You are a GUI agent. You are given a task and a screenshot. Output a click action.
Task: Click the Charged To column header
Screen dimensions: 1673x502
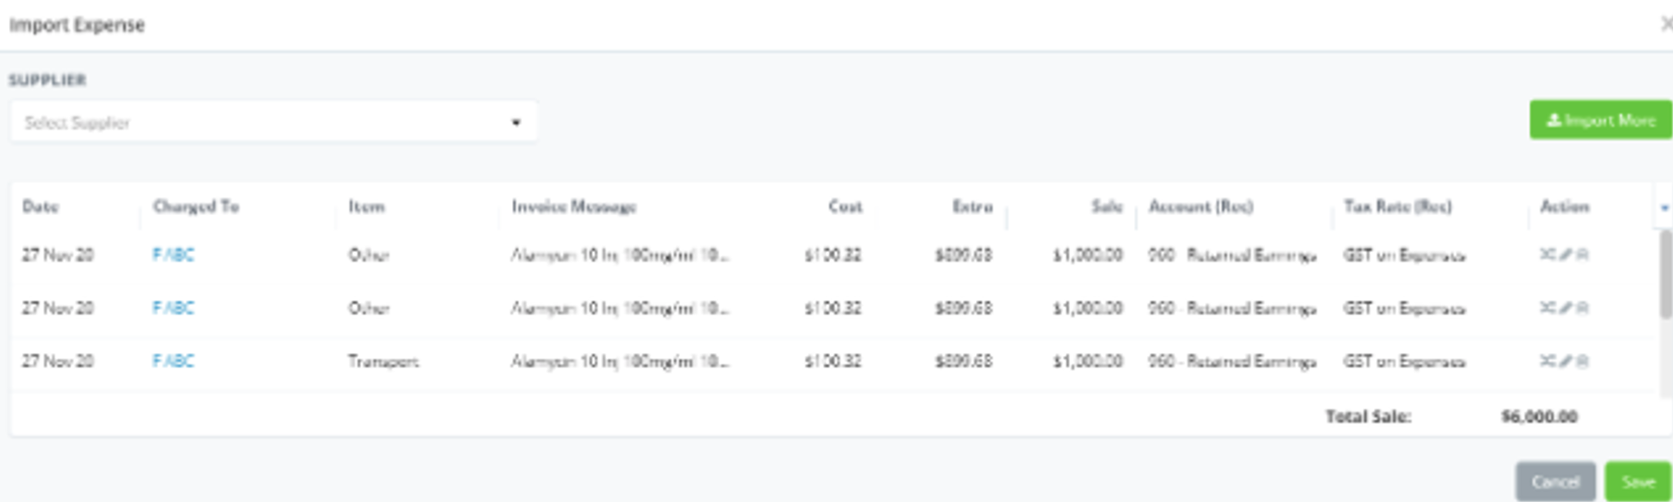[196, 206]
